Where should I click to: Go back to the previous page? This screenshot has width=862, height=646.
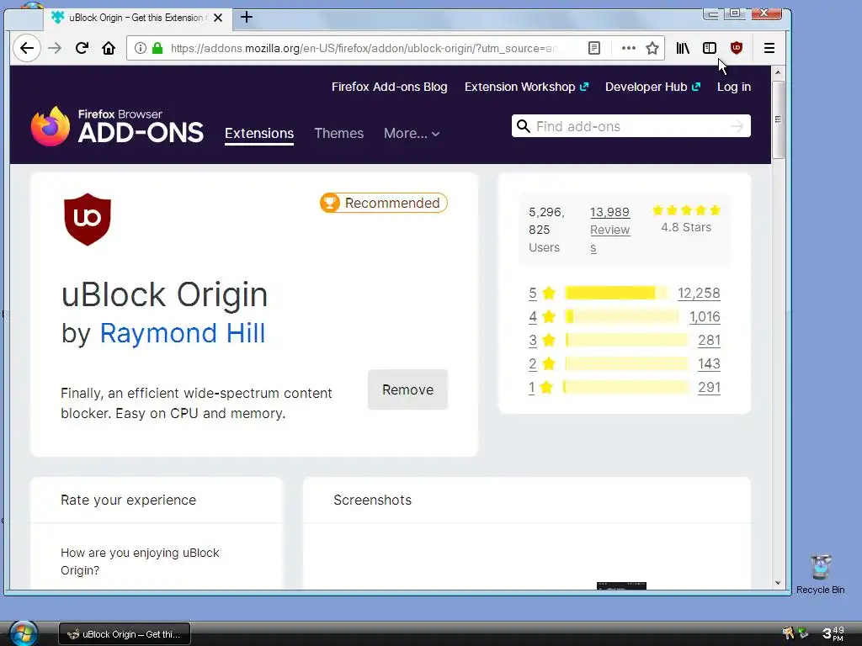coord(26,48)
